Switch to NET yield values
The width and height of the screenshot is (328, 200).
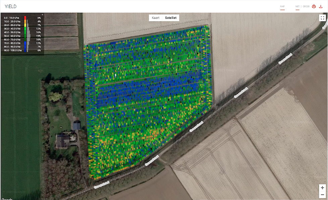(x=297, y=6)
